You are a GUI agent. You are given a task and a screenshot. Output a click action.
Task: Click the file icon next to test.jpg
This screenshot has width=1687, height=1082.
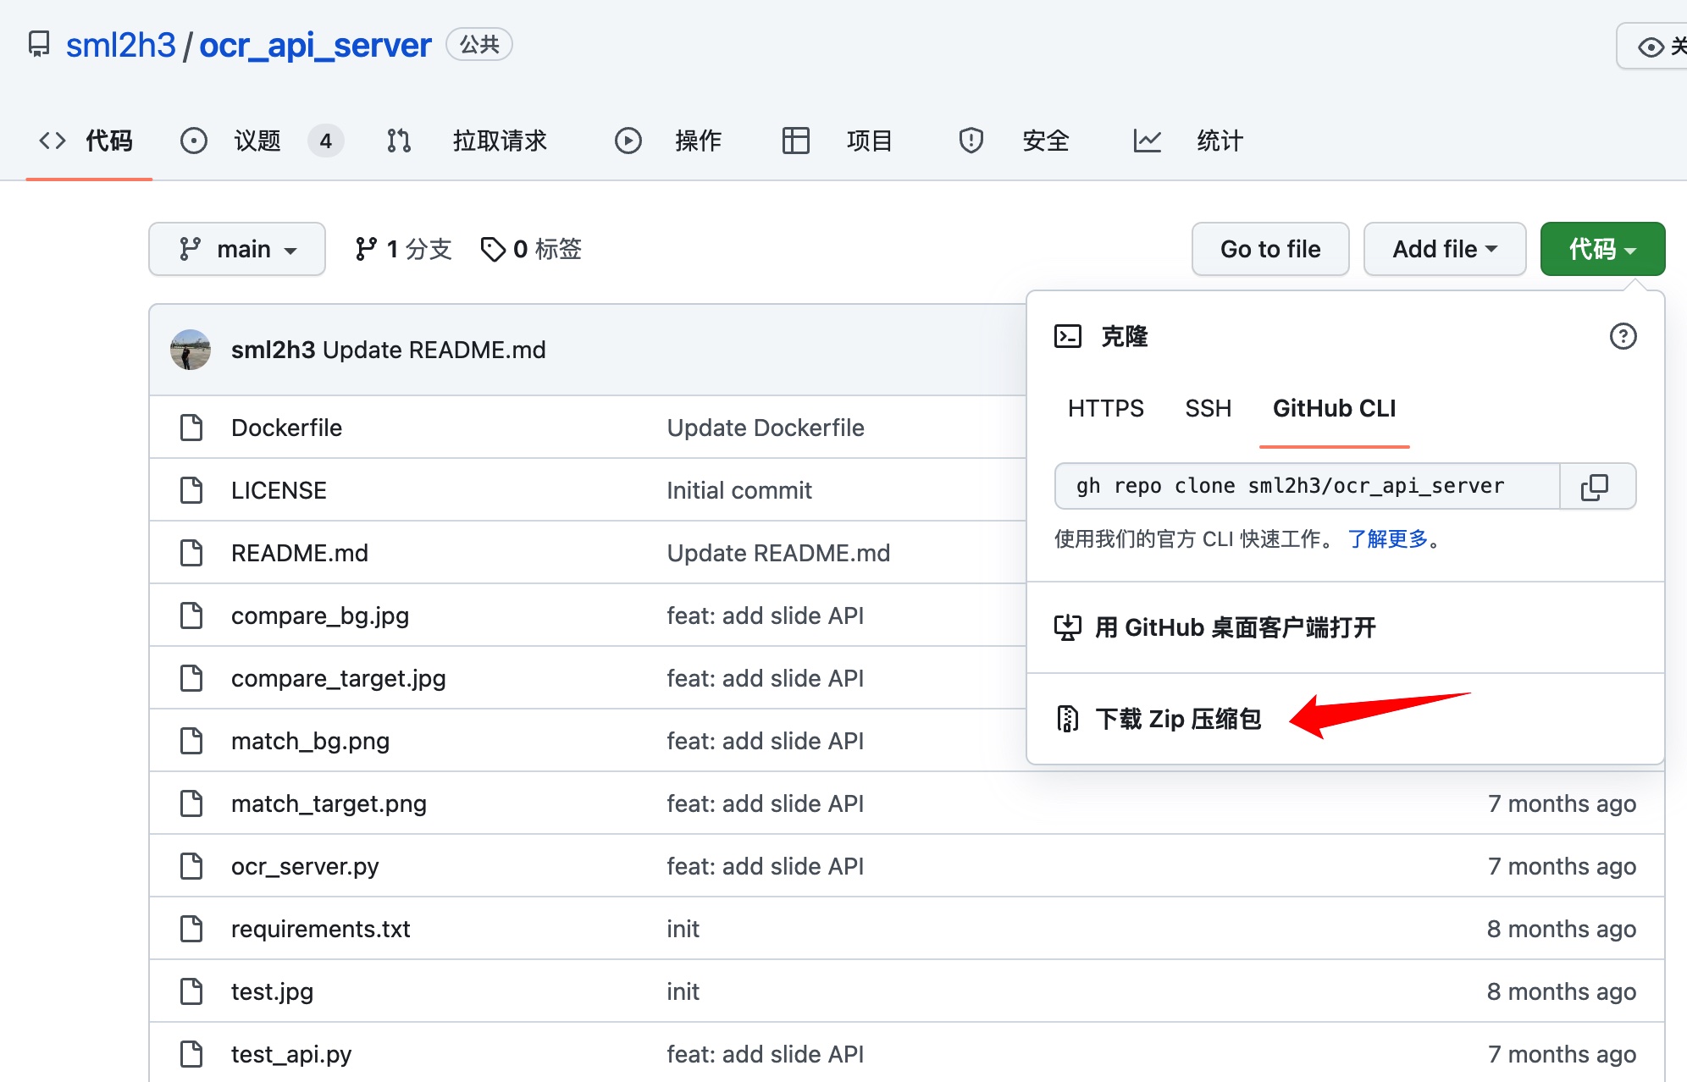coord(191,991)
